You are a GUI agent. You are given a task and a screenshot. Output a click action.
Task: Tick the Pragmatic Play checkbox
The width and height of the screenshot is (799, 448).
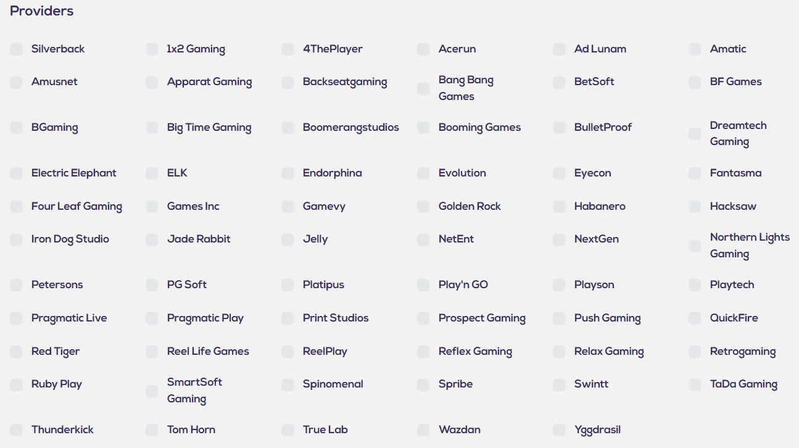[152, 318]
